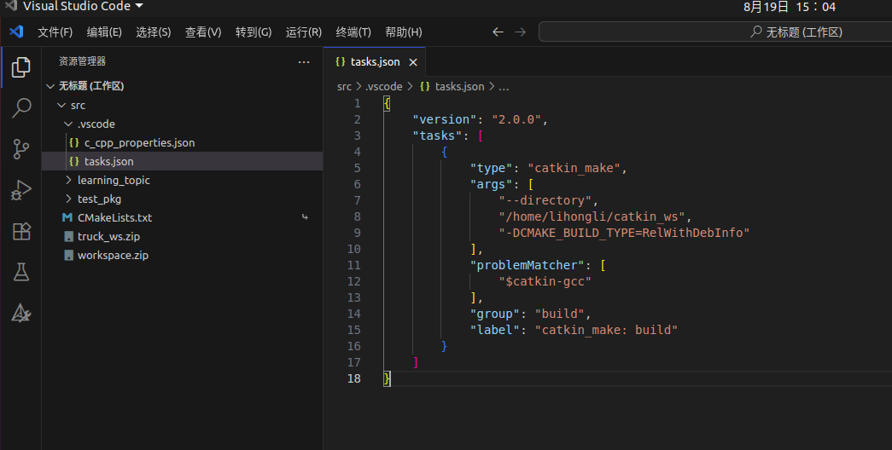Collapse the src folder
This screenshot has height=450, width=892.
click(x=61, y=105)
